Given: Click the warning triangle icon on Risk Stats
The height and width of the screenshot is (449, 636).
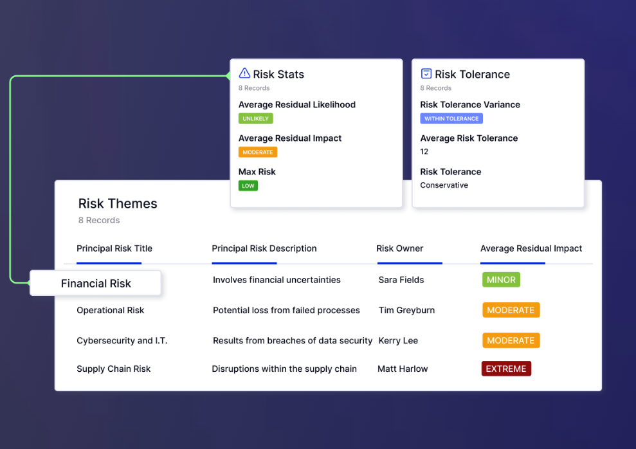Looking at the screenshot, I should click(243, 73).
